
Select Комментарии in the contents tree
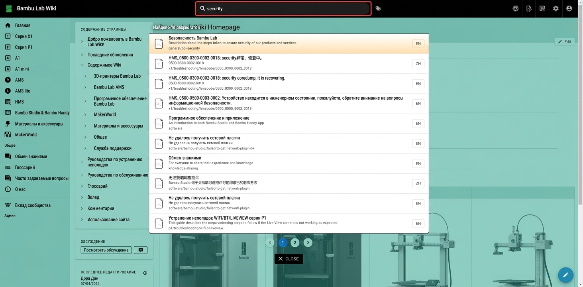pyautogui.click(x=101, y=208)
